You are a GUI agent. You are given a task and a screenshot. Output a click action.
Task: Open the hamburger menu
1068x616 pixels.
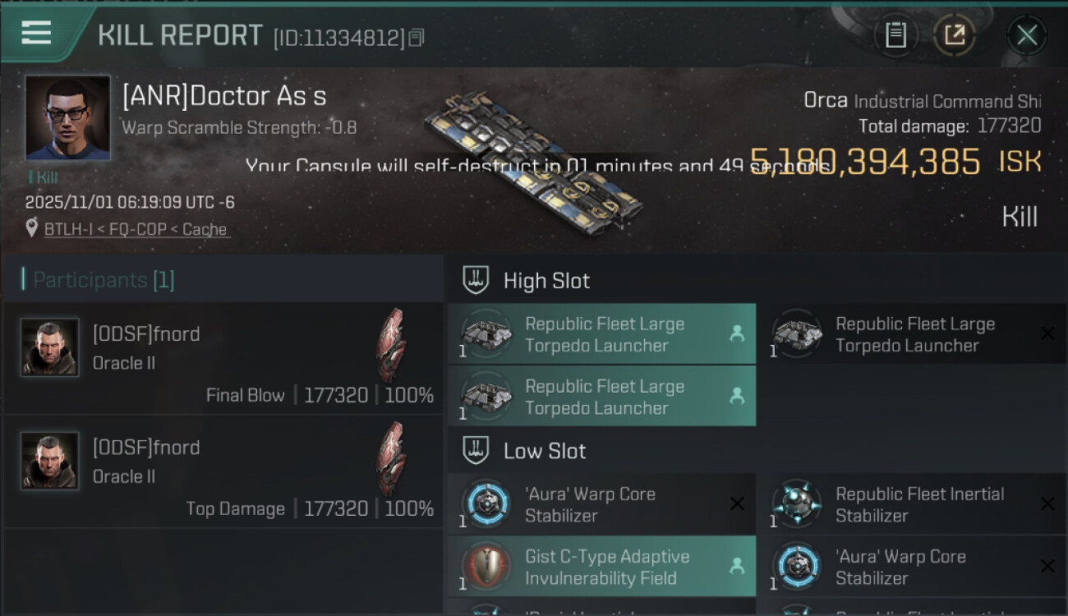point(36,34)
